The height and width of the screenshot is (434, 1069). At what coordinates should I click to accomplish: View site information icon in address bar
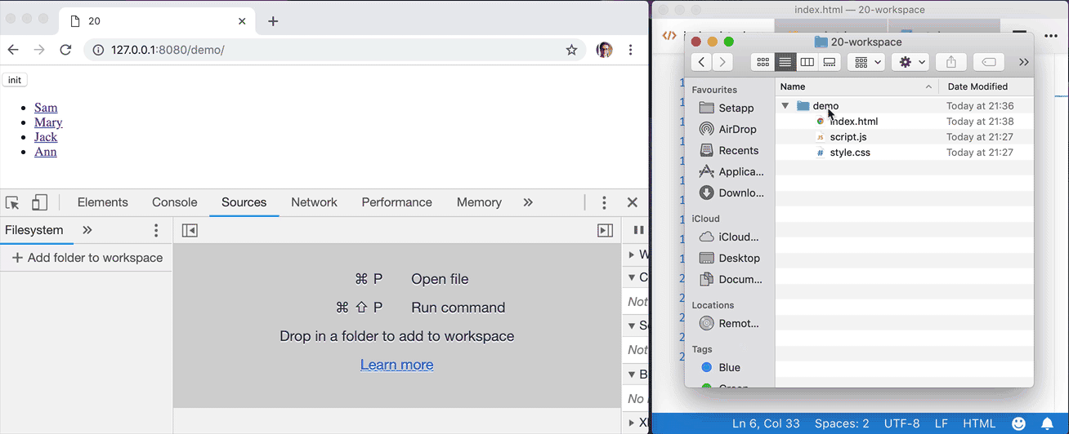(98, 50)
